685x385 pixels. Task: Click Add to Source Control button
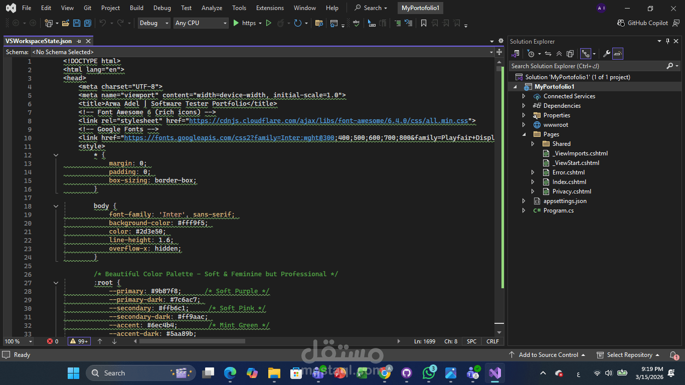(548, 355)
